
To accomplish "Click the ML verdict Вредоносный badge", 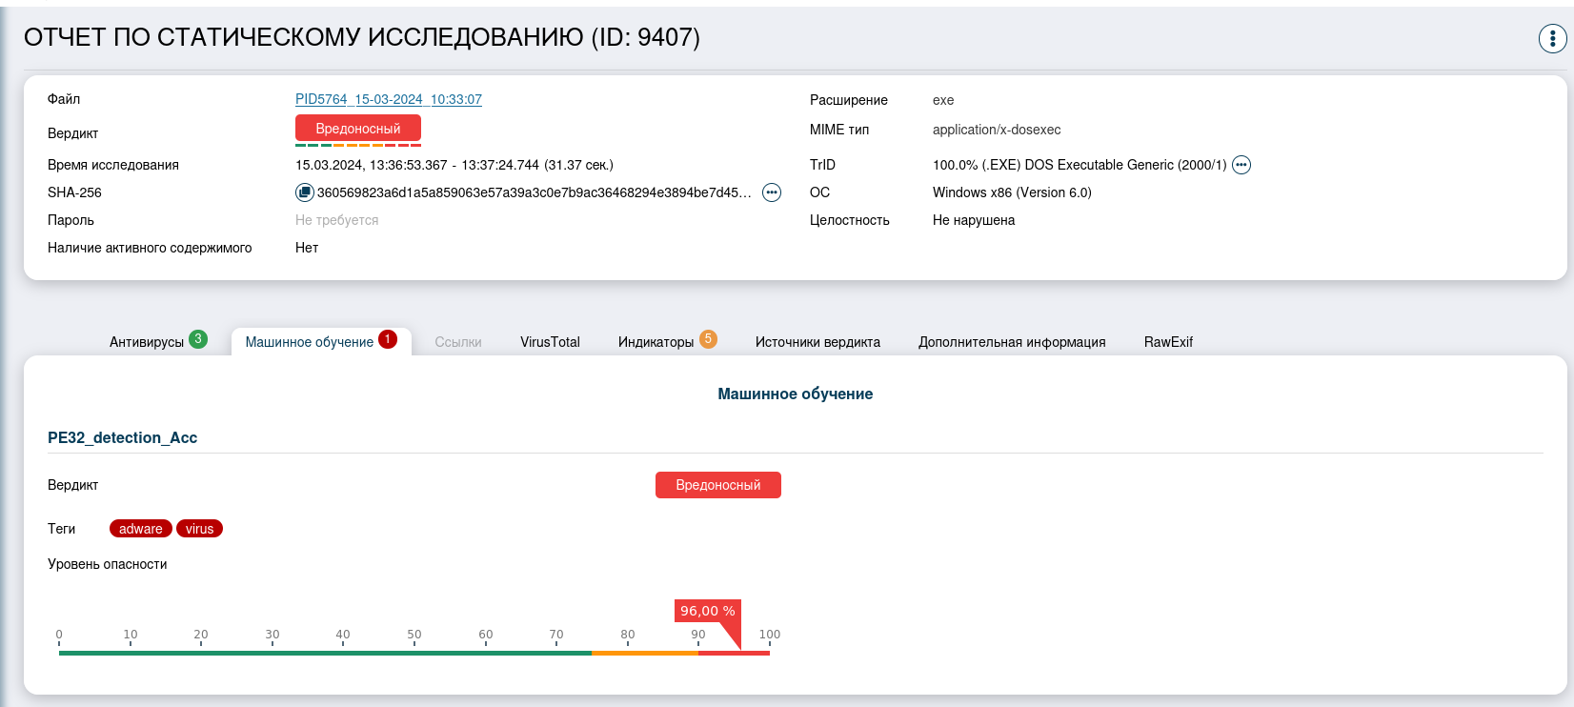I will click(x=717, y=485).
